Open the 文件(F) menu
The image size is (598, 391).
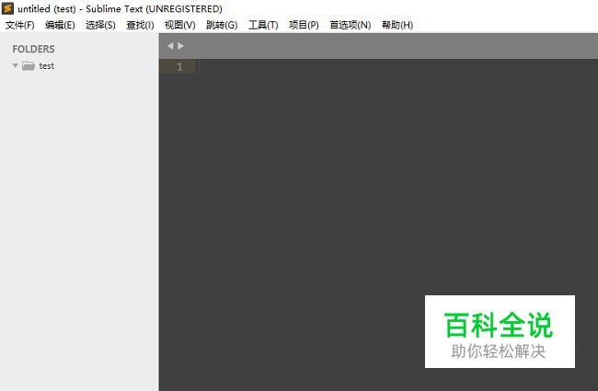20,25
